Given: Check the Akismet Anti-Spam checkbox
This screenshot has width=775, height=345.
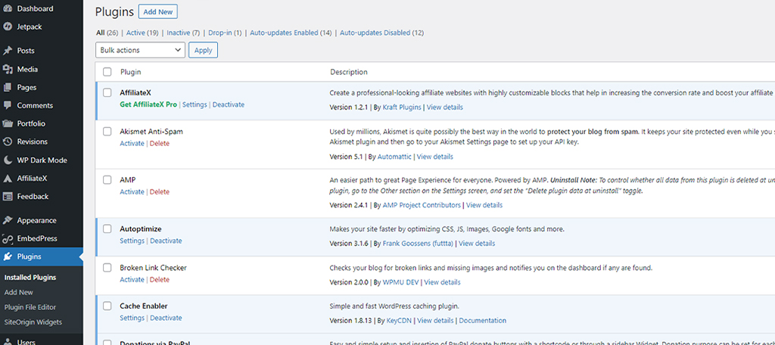Looking at the screenshot, I should [x=107, y=132].
